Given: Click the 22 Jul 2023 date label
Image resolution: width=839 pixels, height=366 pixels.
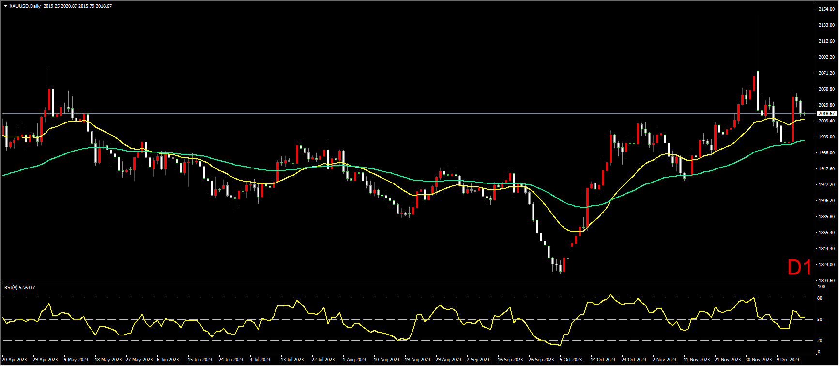Looking at the screenshot, I should click(323, 360).
